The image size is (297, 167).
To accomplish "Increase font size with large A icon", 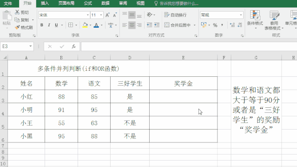I will point(107,15).
